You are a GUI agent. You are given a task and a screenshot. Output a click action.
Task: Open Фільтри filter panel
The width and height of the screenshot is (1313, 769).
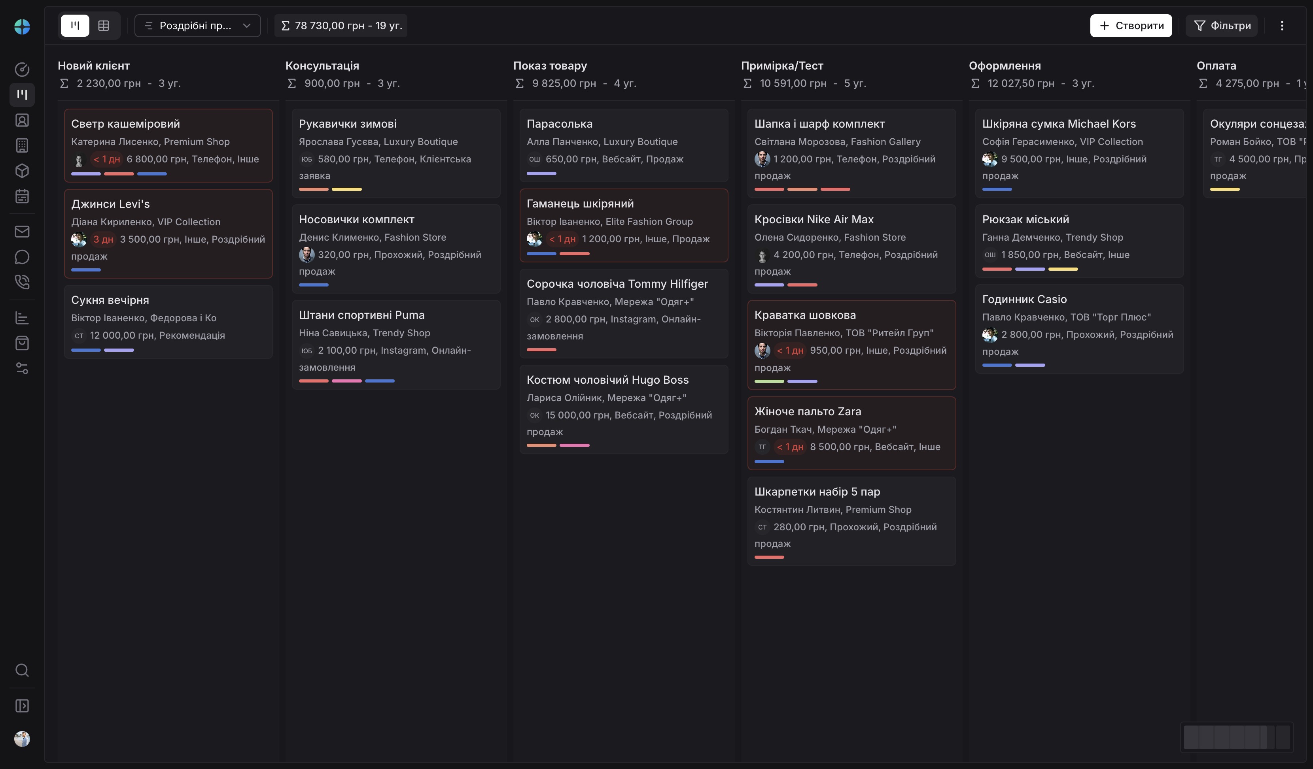1222,26
